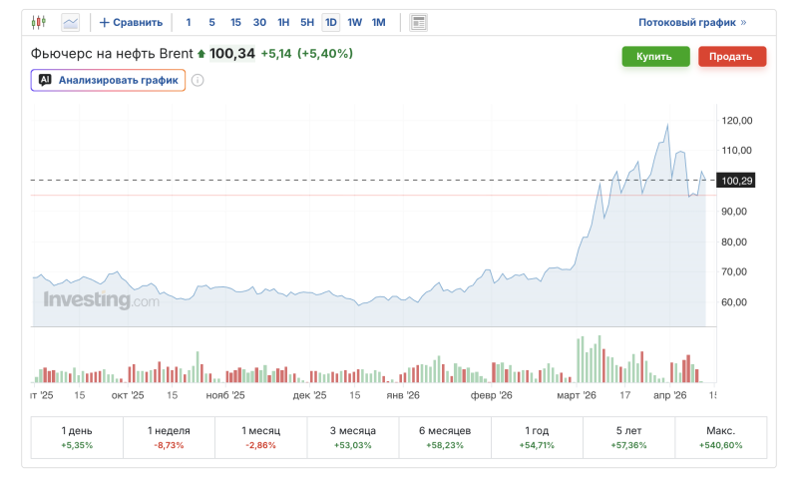Image resolution: width=798 pixels, height=489 pixels.
Task: Select the 1 minute interval
Action: pos(189,22)
